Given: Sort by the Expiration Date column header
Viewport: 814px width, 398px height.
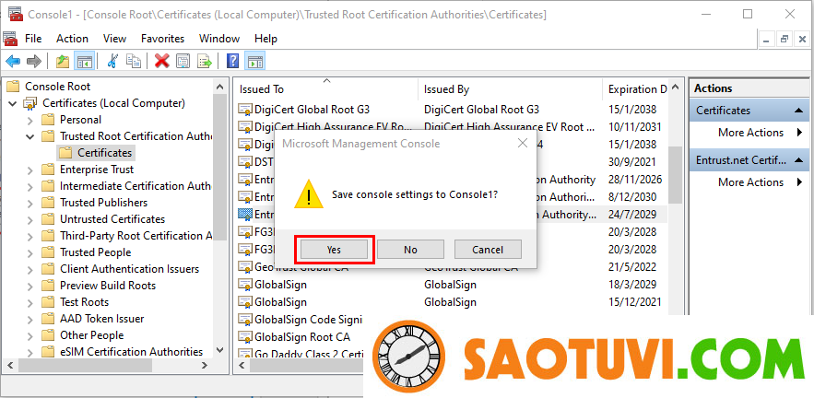Looking at the screenshot, I should [635, 89].
